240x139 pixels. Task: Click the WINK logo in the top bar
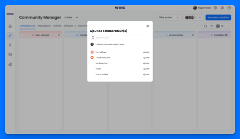(120, 8)
